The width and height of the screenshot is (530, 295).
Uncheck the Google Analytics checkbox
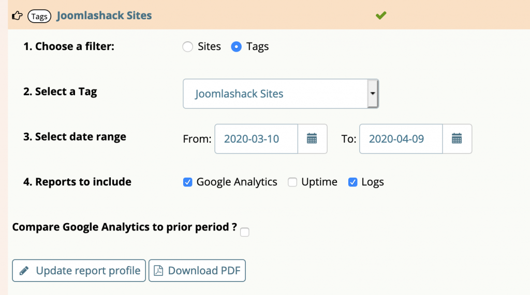[187, 182]
